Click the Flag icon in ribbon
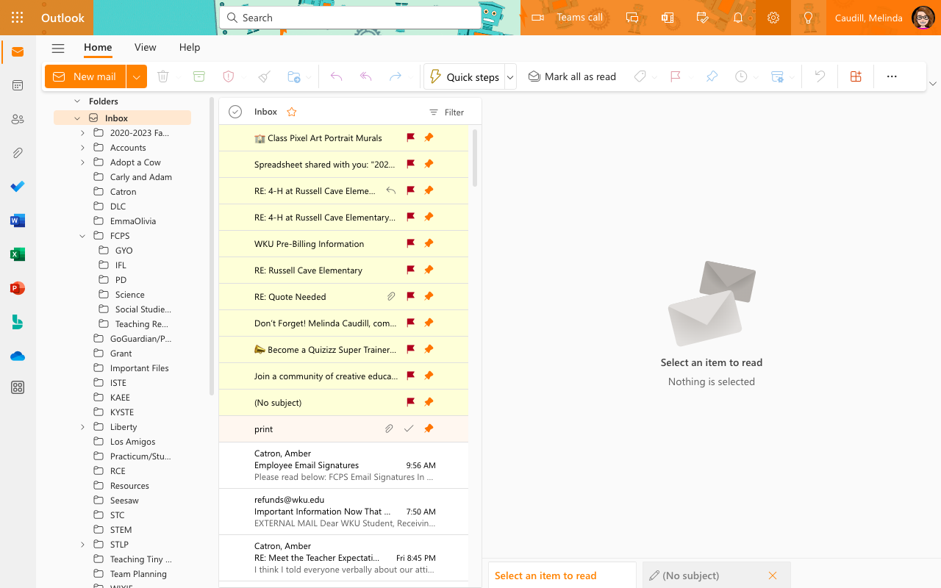The image size is (941, 588). pyautogui.click(x=676, y=76)
